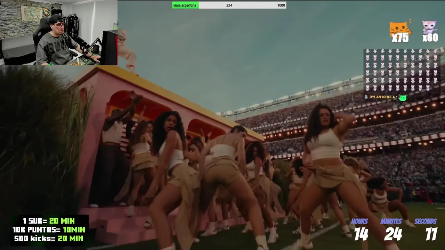Screen dimensions: 445x250
Task: Select the streamer webcam overlay
Action: tap(59, 33)
